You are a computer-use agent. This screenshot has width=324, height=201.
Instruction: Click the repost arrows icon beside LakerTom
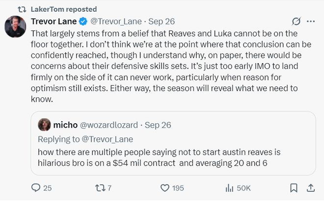tap(22, 9)
